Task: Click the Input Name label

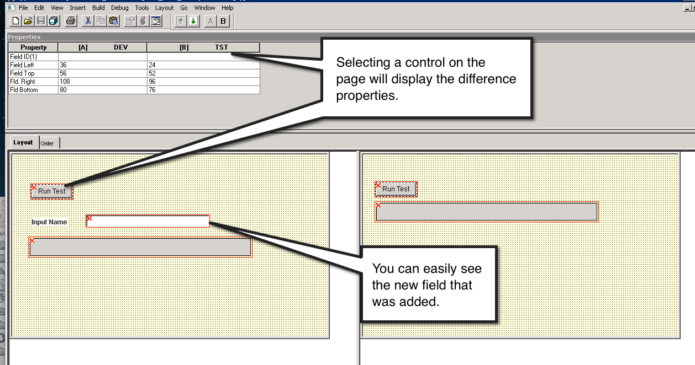Action: pyautogui.click(x=49, y=222)
